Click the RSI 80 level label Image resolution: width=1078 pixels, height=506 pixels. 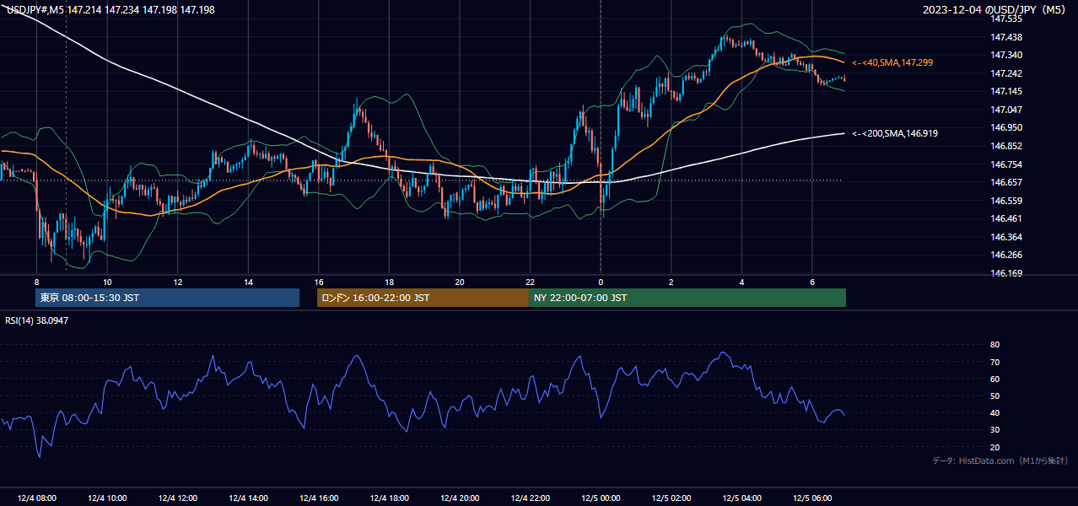[994, 345]
